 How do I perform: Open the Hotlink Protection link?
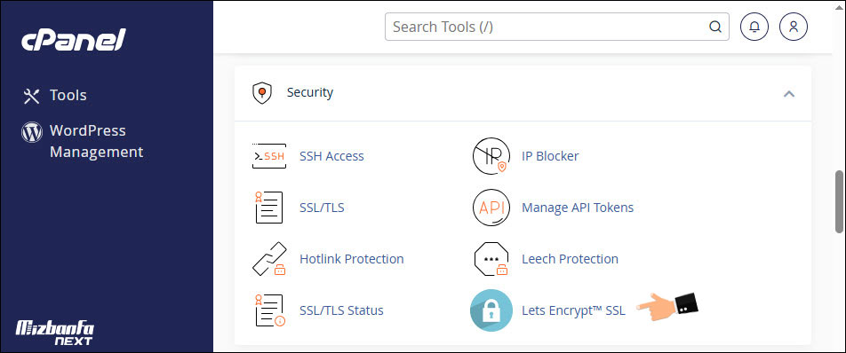(x=352, y=259)
